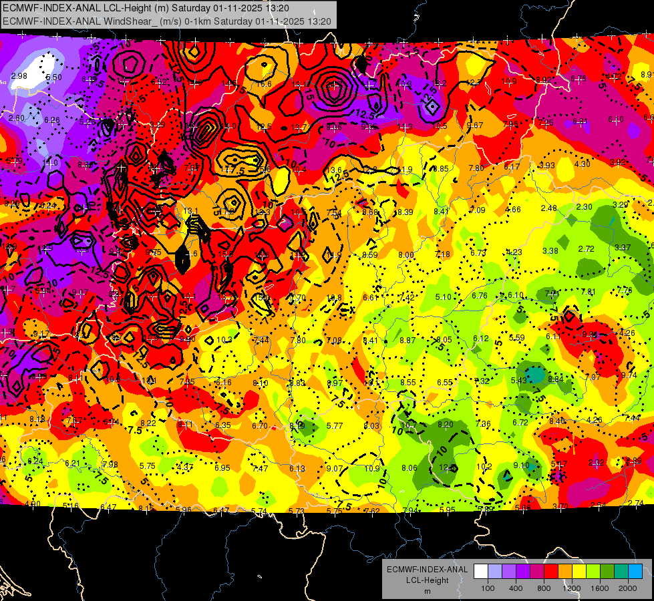The height and width of the screenshot is (601, 654).
Task: Click the wind shear value '6.21'
Action: pos(73,463)
